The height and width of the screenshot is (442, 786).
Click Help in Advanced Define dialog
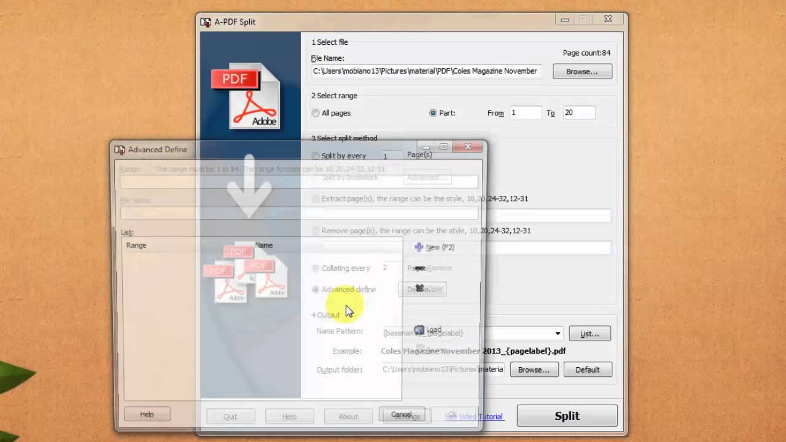[x=147, y=414]
